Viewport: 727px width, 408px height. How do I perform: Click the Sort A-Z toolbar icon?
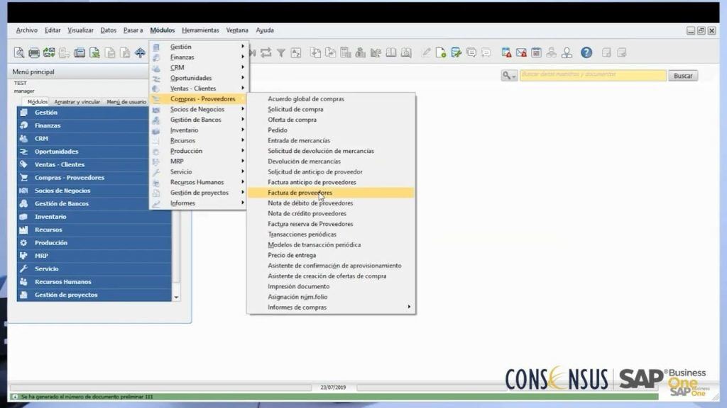[296, 52]
